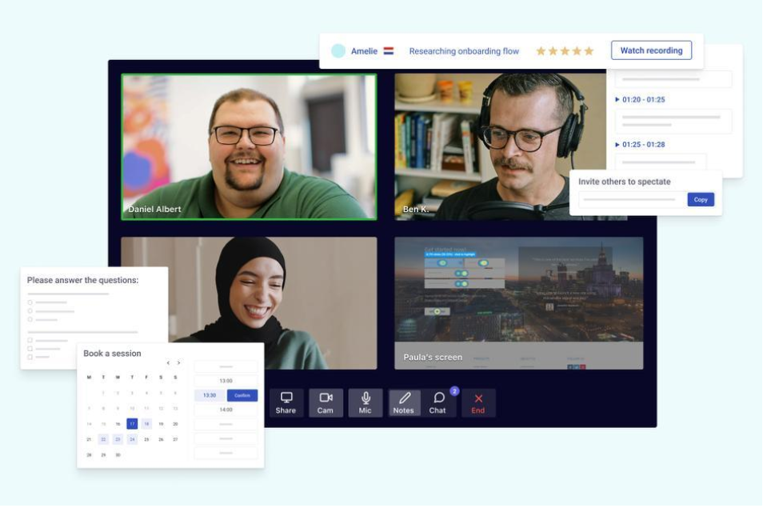Select the third radio option in questionnaire
763x508 pixels.
(x=30, y=319)
